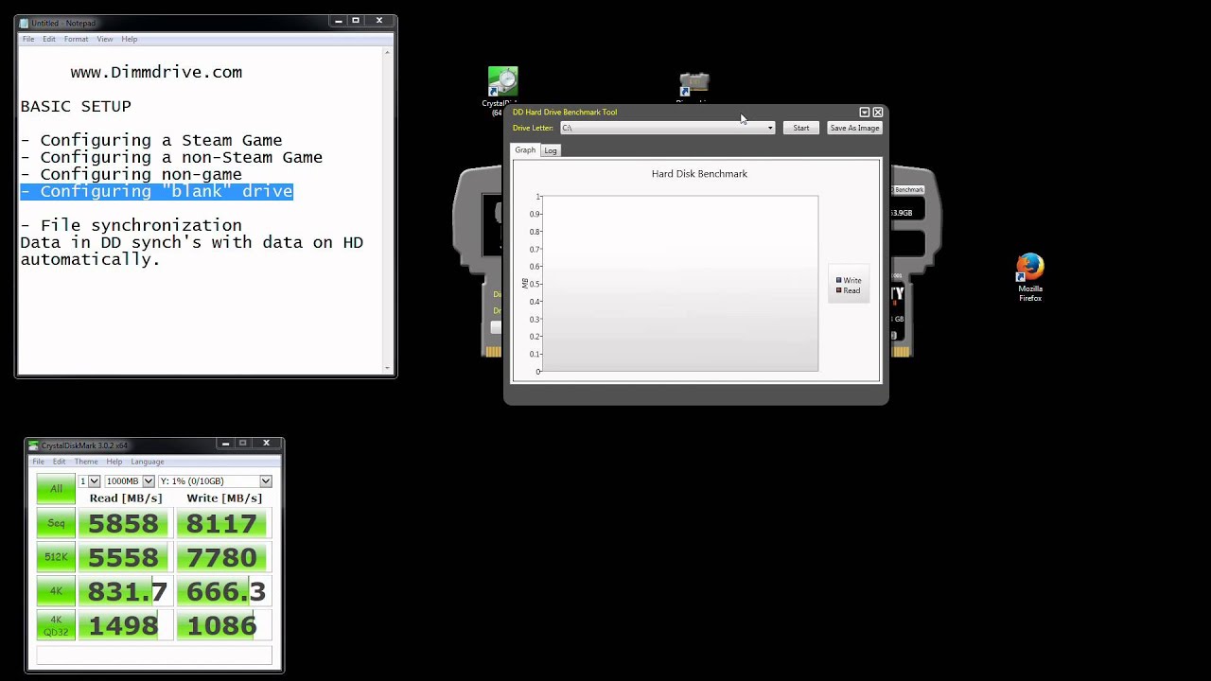The width and height of the screenshot is (1211, 681).
Task: Click Notepad scrollbar up arrow
Action: (x=388, y=53)
